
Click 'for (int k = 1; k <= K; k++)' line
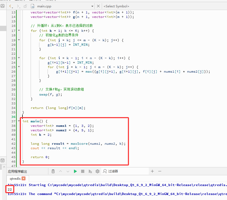coord(62,31)
